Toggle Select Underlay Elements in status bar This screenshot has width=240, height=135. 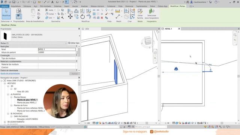click(x=209, y=127)
